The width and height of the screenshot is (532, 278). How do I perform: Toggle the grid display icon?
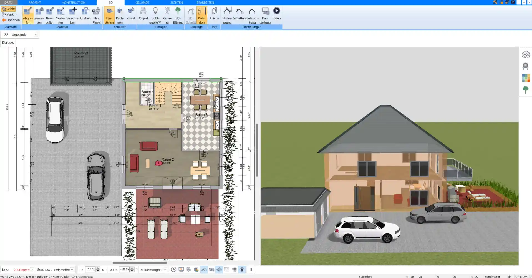pyautogui.click(x=234, y=269)
